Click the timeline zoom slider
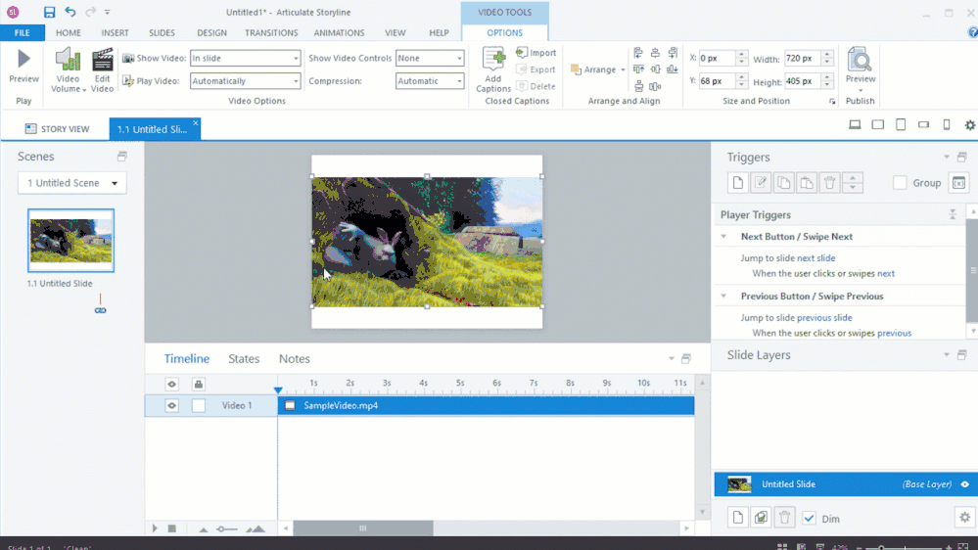Image resolution: width=978 pixels, height=550 pixels. tap(227, 528)
